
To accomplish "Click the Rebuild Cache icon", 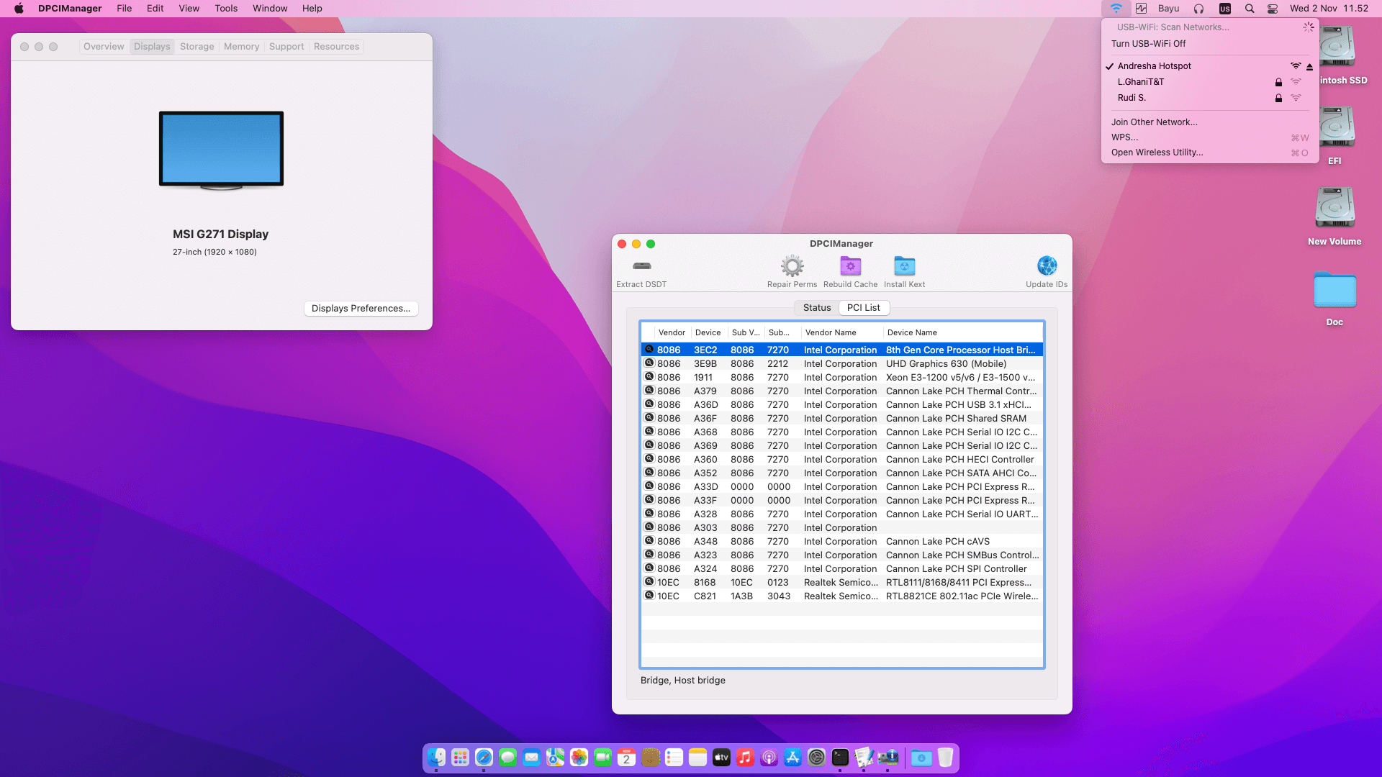I will tap(850, 266).
